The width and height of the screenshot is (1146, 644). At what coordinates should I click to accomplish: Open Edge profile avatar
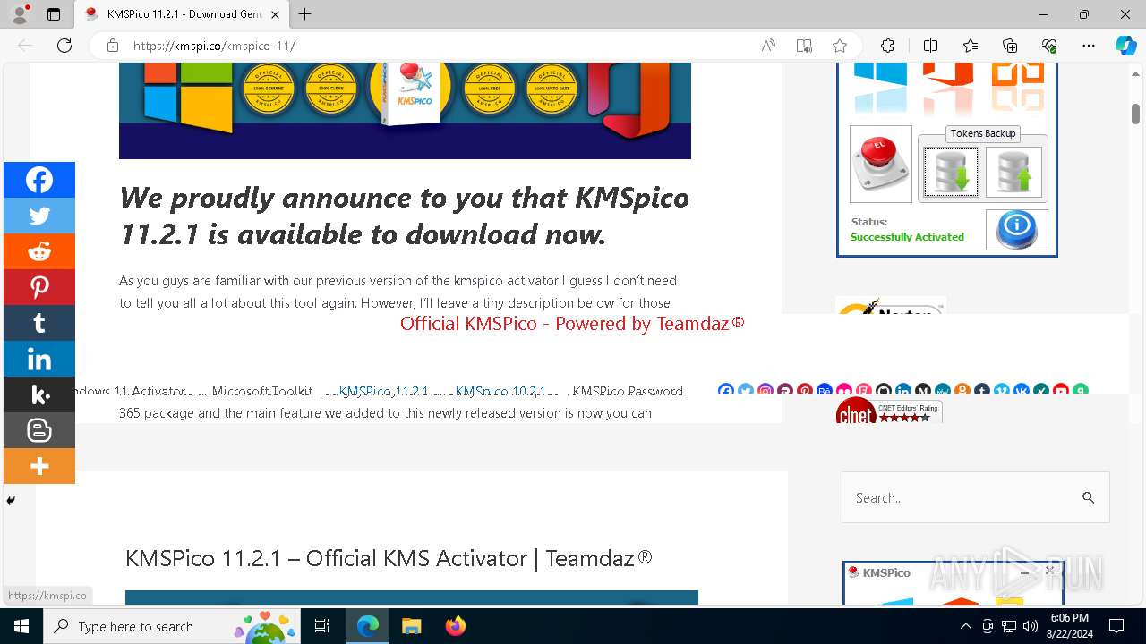(x=20, y=14)
